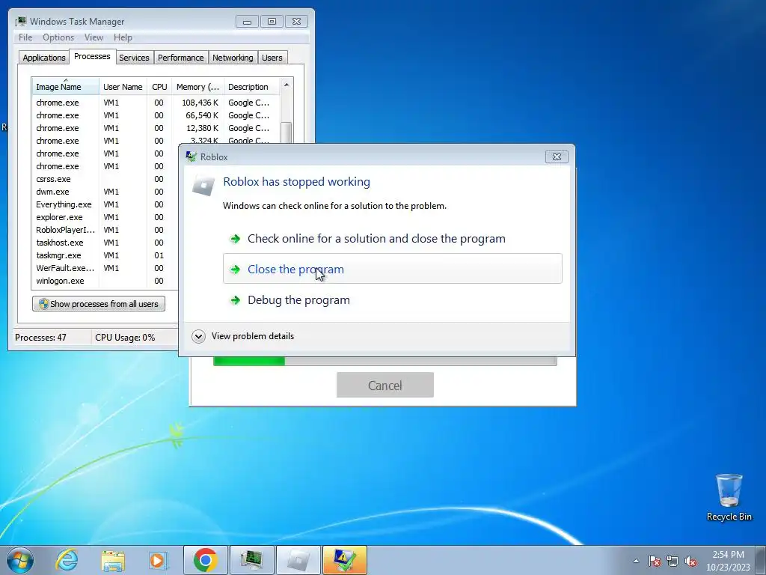This screenshot has width=766, height=575.
Task: Click the Roblox logo in error dialog
Action: 203,186
